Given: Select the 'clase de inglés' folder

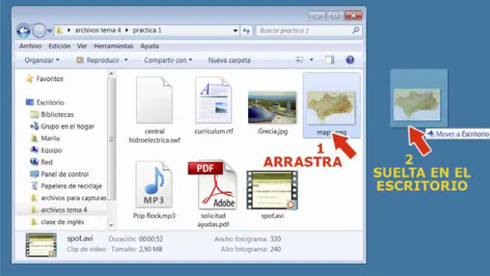Looking at the screenshot, I should (x=57, y=222).
